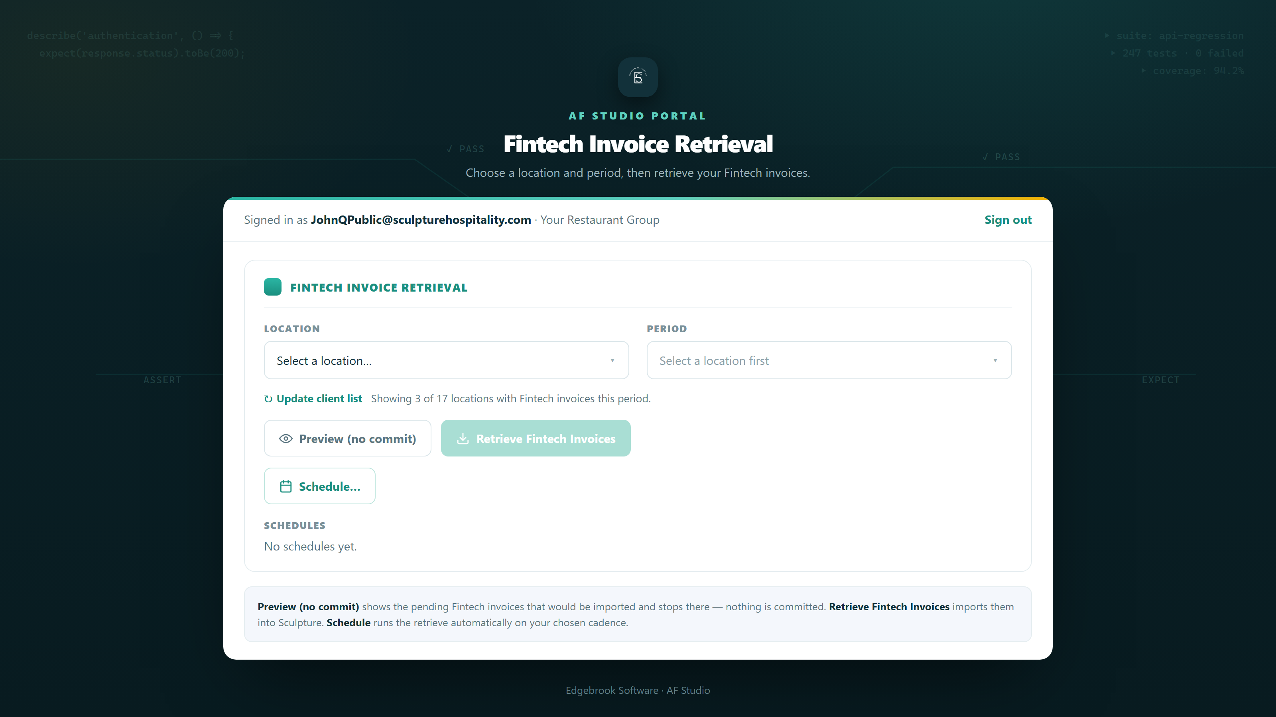This screenshot has width=1276, height=717.
Task: Click 'Showing 3 of 17 locations' status text
Action: click(x=511, y=398)
